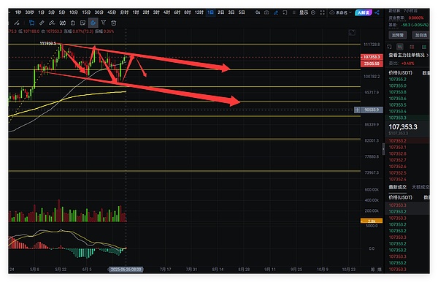This screenshot has width=438, height=282.
Task: Click the 90533.9 crosshair price plus marker
Action: pyautogui.click(x=357, y=110)
